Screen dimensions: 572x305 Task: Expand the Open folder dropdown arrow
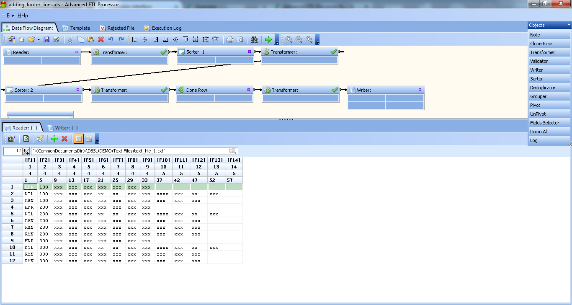coord(39,40)
